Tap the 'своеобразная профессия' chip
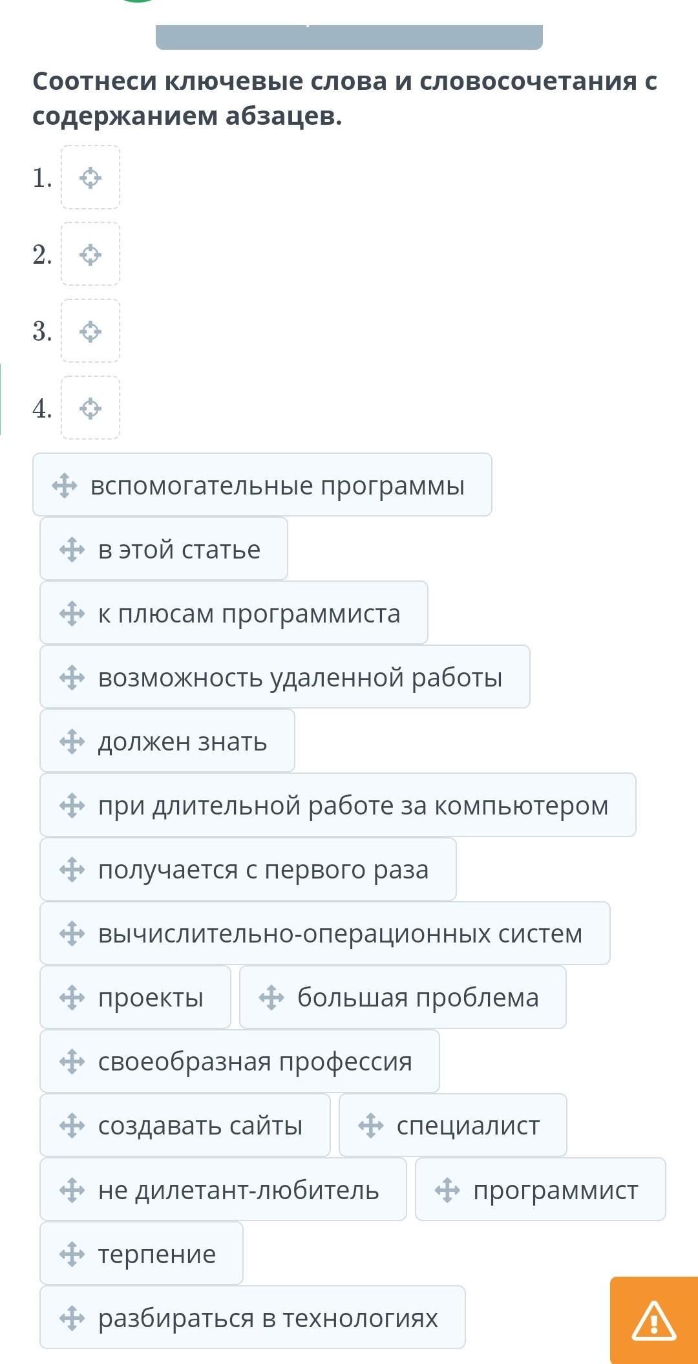The height and width of the screenshot is (1364, 698). pyautogui.click(x=240, y=1061)
